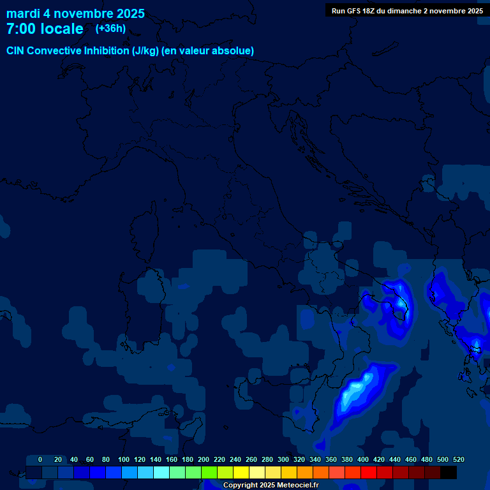Click the '(+36h)' forecast offset label
490x490 pixels.
(x=110, y=29)
